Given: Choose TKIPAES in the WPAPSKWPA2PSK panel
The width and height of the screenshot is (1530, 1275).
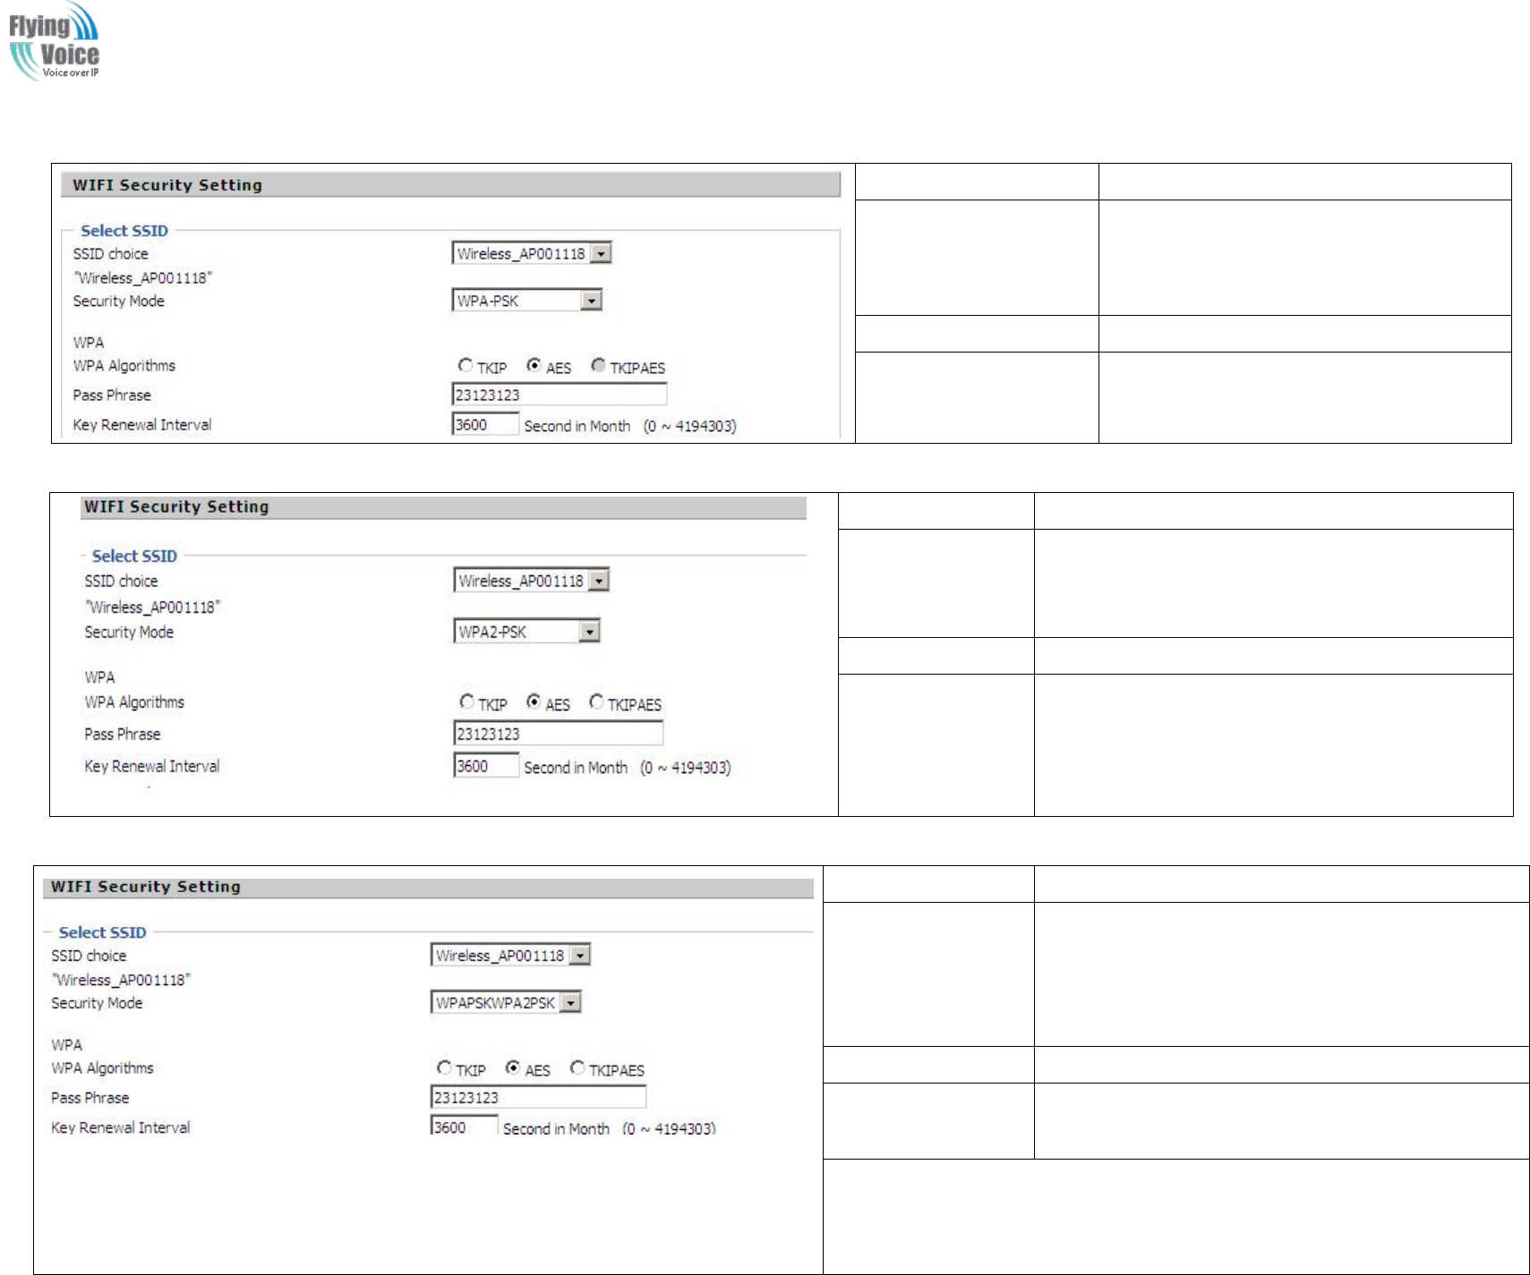Looking at the screenshot, I should point(577,1067).
